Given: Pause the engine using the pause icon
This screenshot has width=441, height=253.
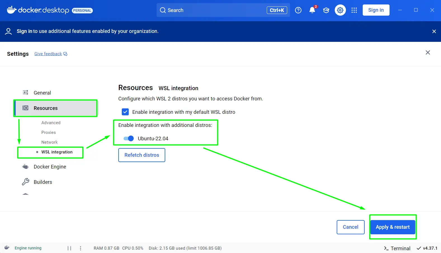Looking at the screenshot, I should click(x=69, y=248).
